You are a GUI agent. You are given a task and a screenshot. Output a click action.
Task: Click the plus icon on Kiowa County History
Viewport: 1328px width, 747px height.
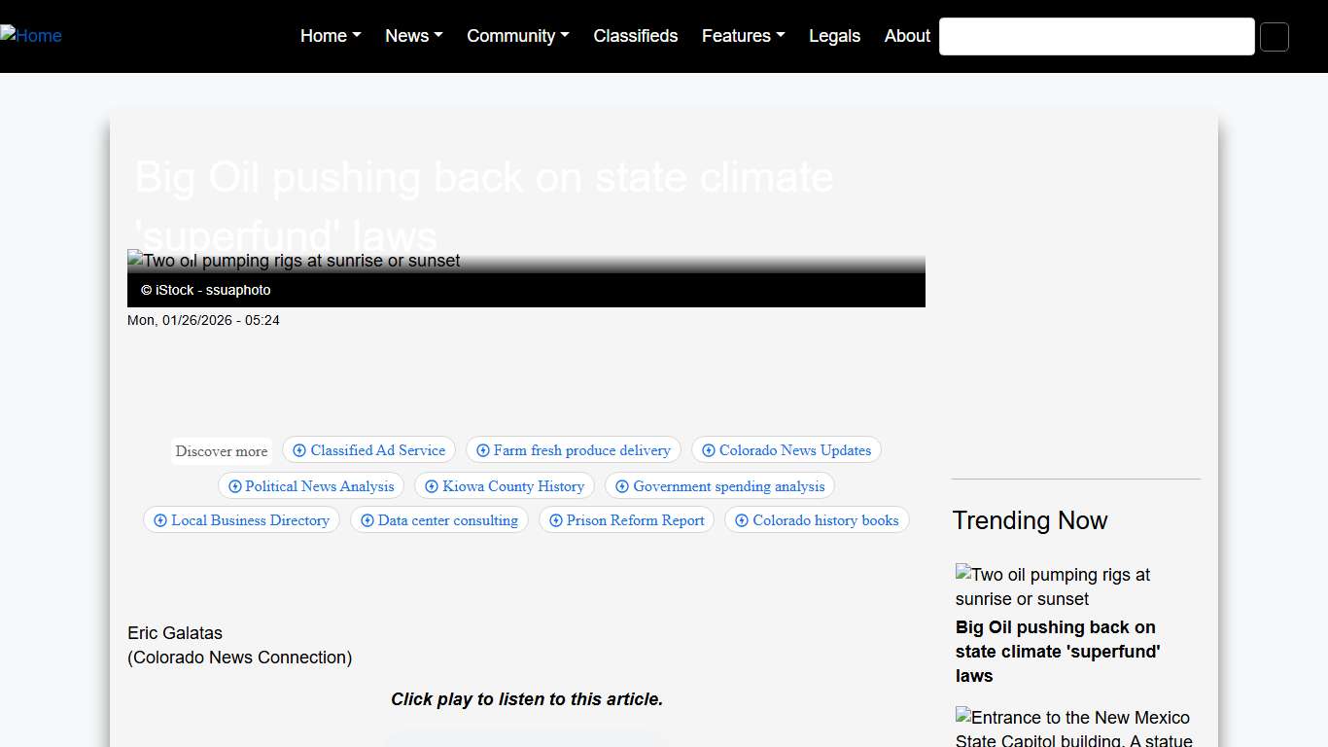[432, 486]
